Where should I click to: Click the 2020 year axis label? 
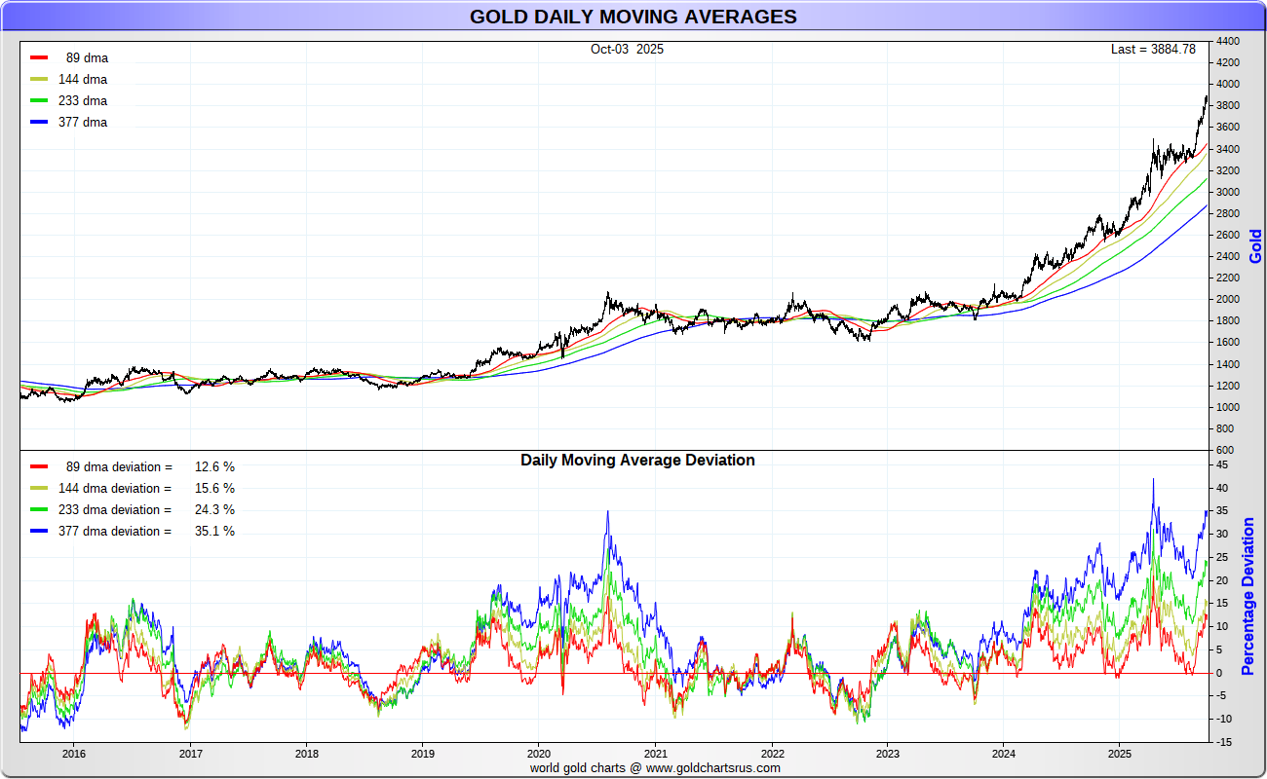(x=539, y=754)
